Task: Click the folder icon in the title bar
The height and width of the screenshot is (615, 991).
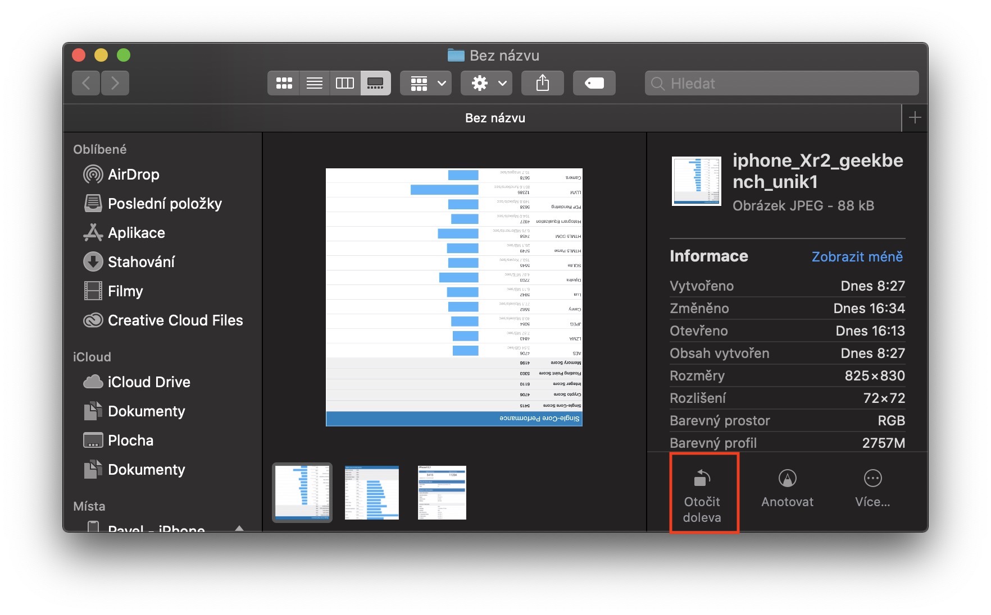Action: (456, 55)
